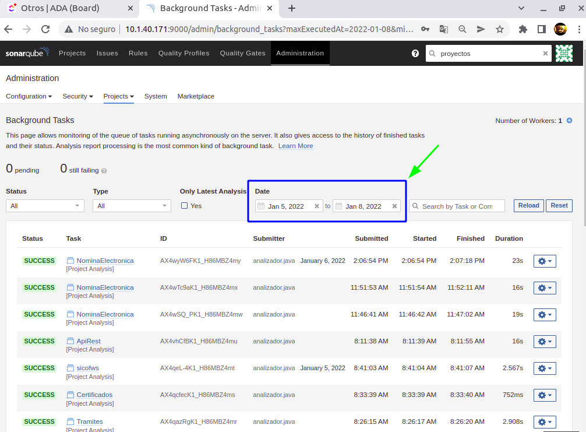Open the Type filter dropdown
Image resolution: width=586 pixels, height=432 pixels.
tap(132, 206)
